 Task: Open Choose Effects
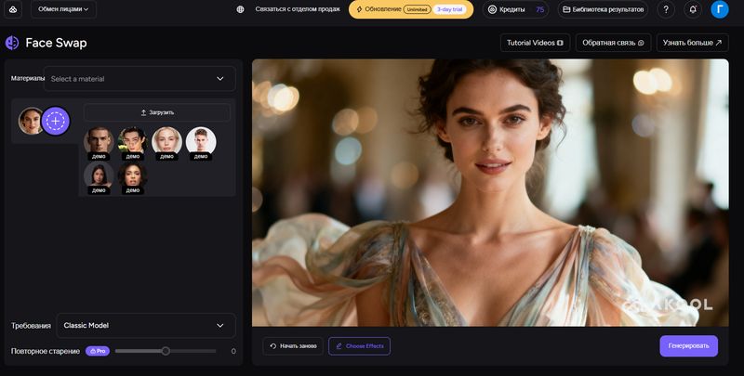click(x=359, y=346)
